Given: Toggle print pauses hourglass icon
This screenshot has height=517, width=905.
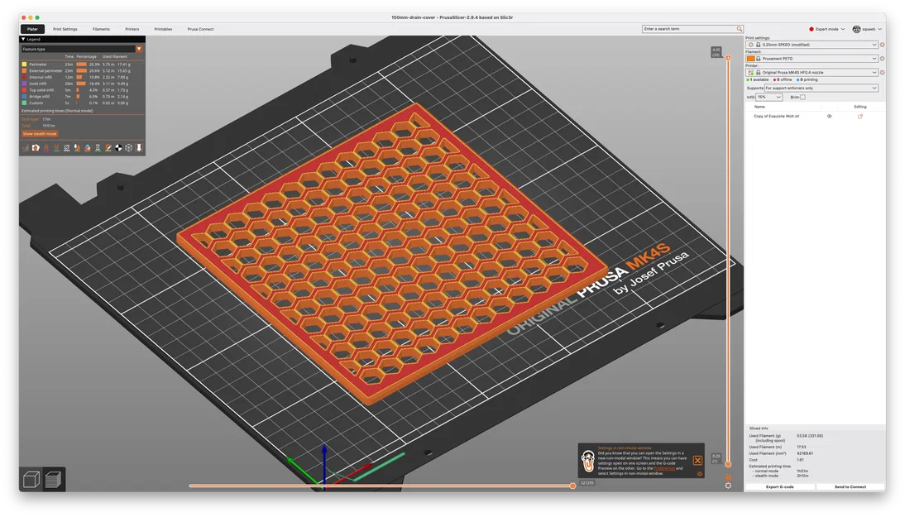Looking at the screenshot, I should [x=98, y=148].
